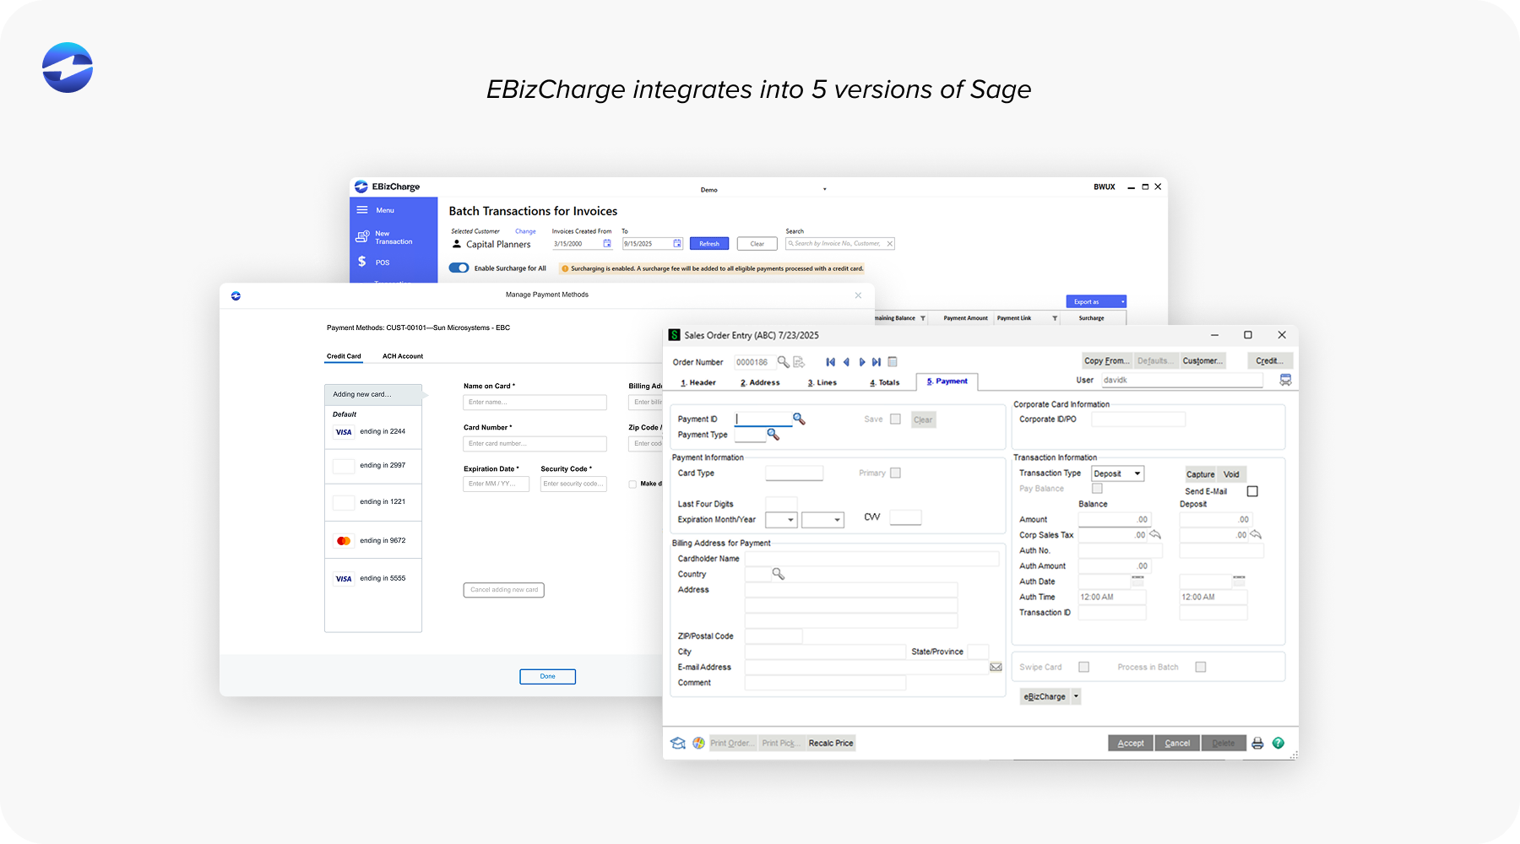Open the Help question mark icon
The height and width of the screenshot is (844, 1520).
[x=1278, y=743]
